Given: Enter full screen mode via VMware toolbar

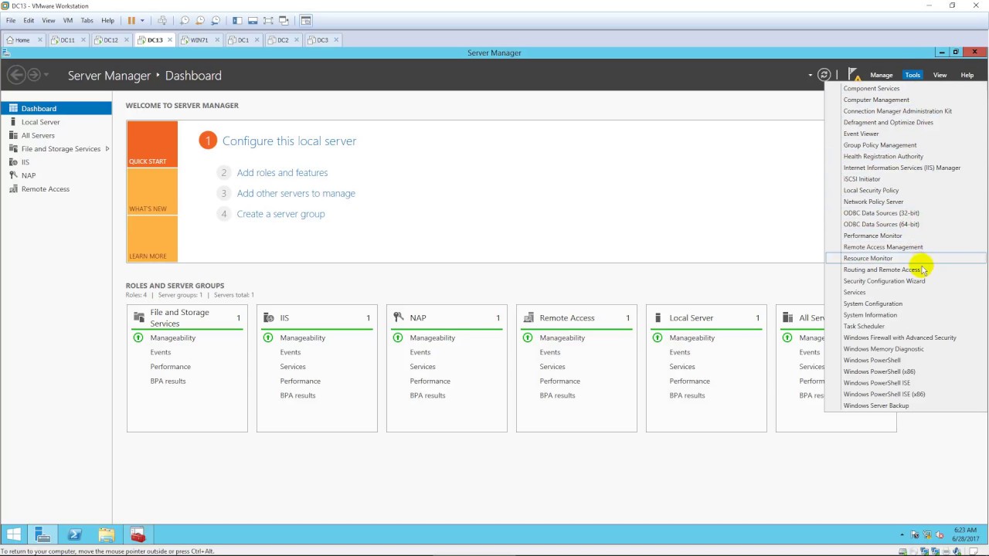Looking at the screenshot, I should [268, 20].
